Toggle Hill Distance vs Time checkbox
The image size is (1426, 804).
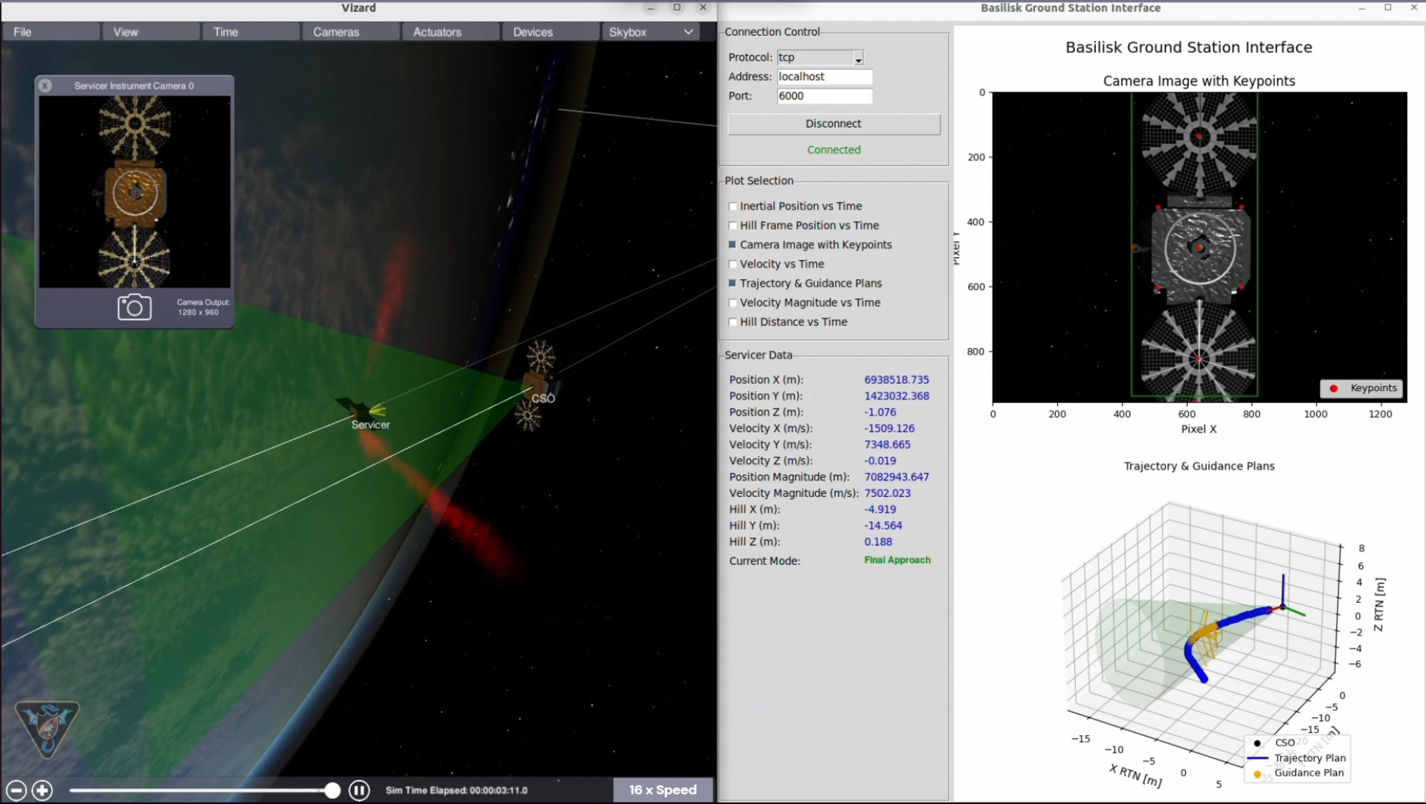pyautogui.click(x=733, y=322)
